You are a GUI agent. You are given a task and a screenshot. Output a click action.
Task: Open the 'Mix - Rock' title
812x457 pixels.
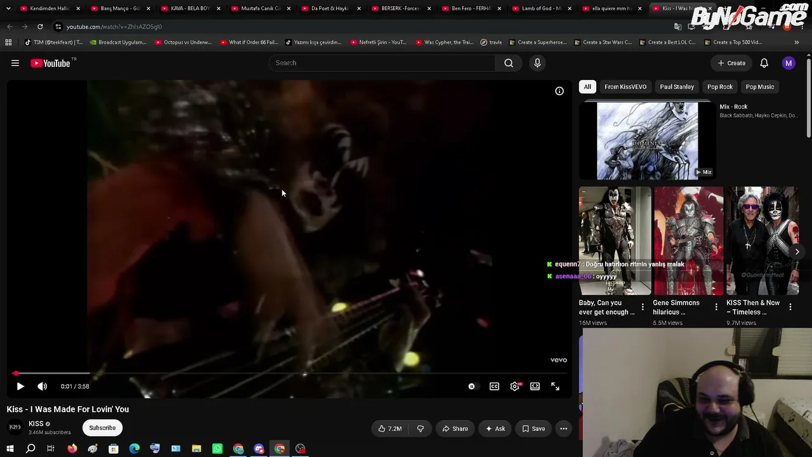pyautogui.click(x=733, y=107)
